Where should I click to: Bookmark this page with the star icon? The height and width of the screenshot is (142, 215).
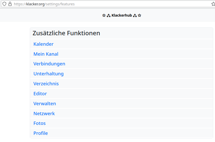click(213, 4)
